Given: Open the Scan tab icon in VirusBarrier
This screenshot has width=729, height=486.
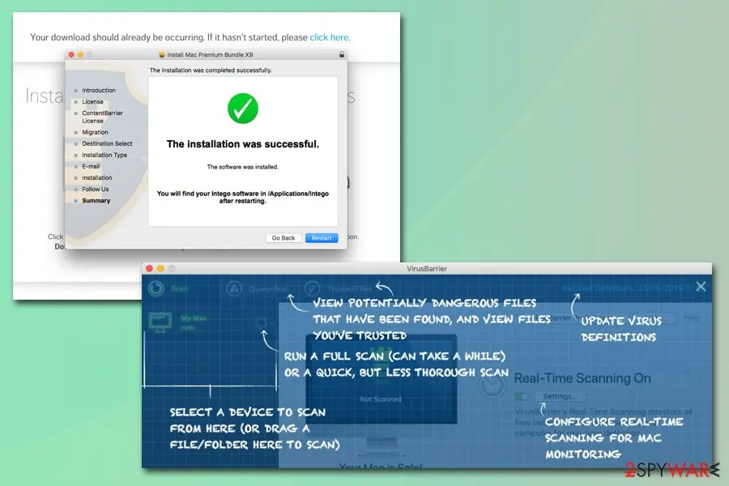Looking at the screenshot, I should [x=156, y=288].
